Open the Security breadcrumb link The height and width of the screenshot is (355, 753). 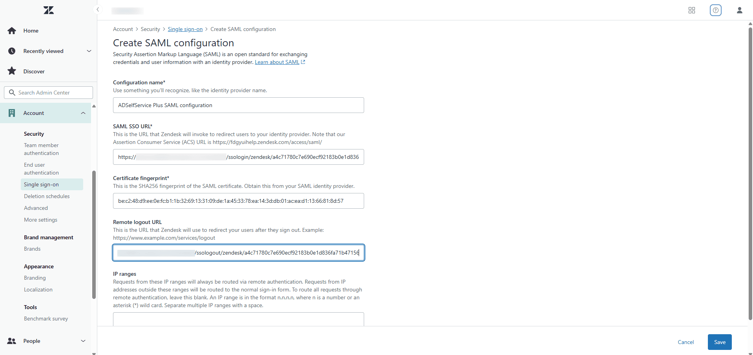[x=150, y=29]
